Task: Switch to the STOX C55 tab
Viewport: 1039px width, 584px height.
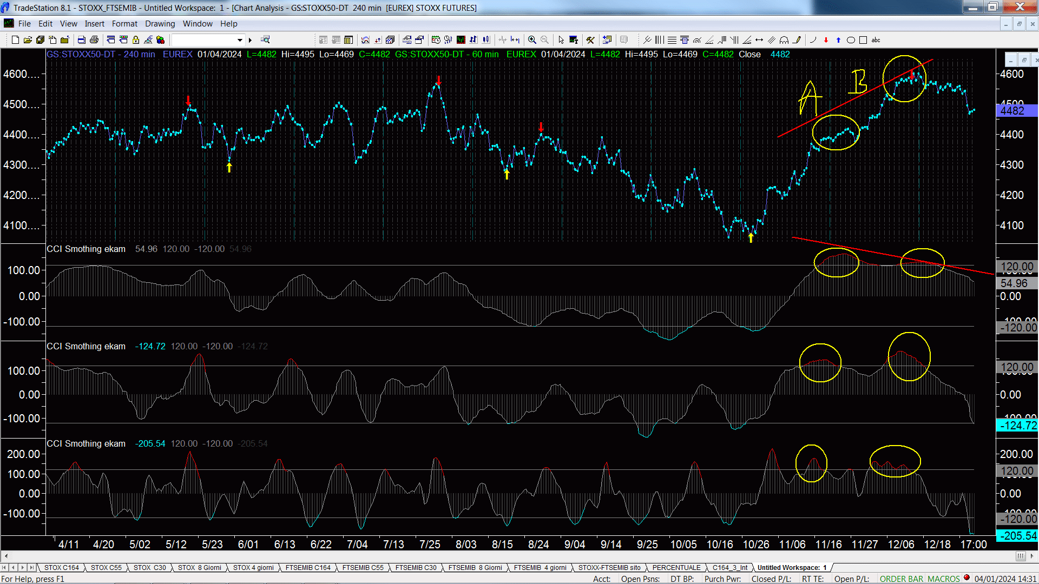Action: point(106,567)
